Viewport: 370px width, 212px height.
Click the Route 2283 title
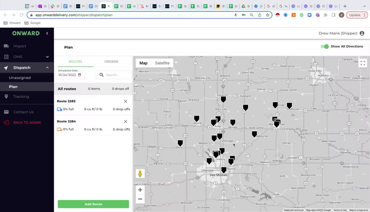[66, 101]
